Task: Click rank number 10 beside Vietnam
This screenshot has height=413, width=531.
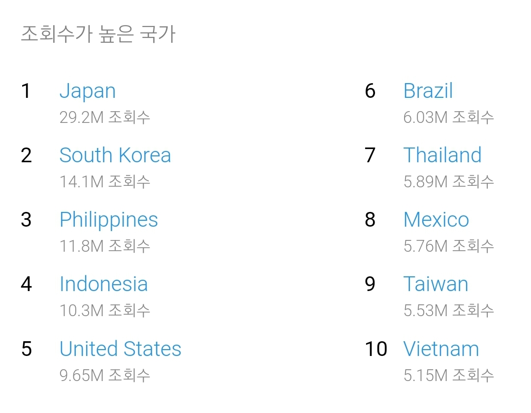Action: click(x=376, y=349)
